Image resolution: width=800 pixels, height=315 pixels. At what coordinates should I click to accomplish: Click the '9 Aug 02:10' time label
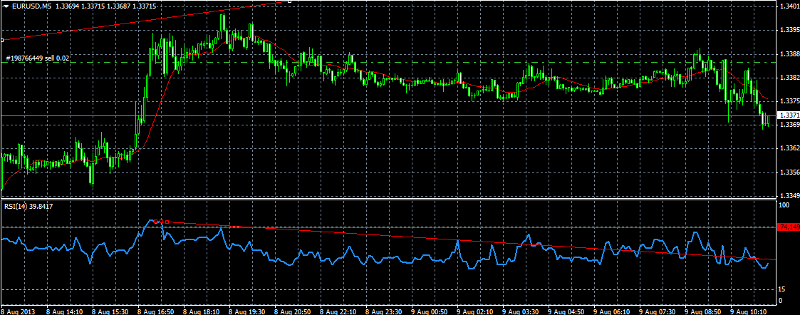point(477,311)
